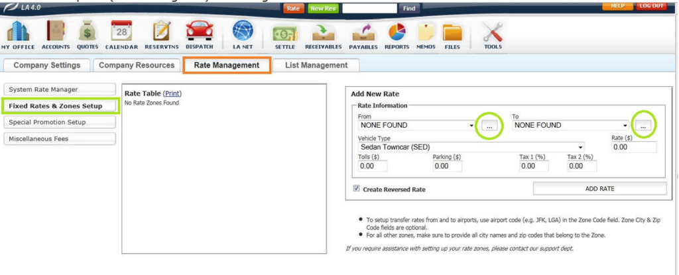This screenshot has width=679, height=275.
Task: Open the Accounts book icon
Action: [x=56, y=32]
